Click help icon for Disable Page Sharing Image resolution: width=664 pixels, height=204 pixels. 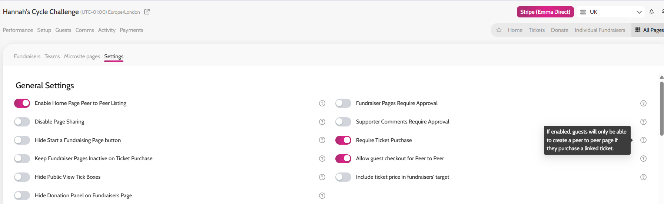[x=322, y=122]
